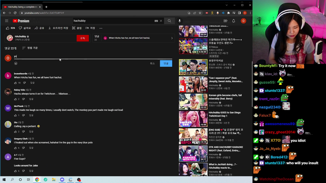Open the tab search chevron

(227, 5)
